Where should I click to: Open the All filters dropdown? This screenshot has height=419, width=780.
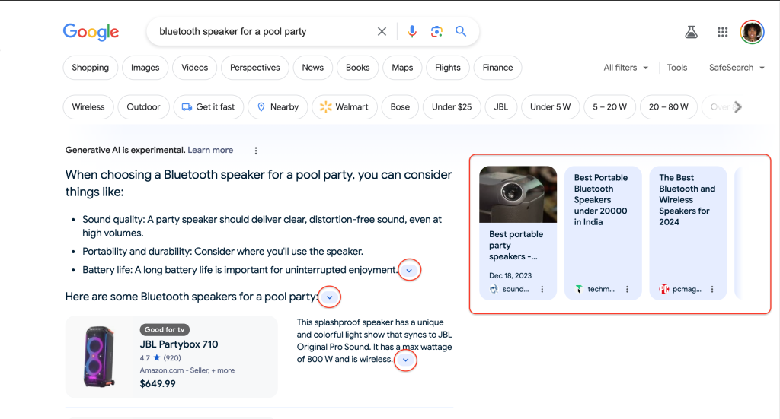(x=625, y=68)
